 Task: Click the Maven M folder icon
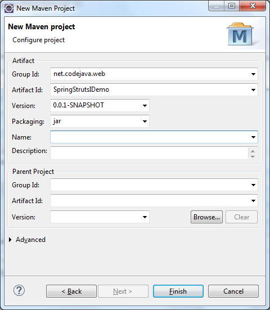click(x=240, y=34)
